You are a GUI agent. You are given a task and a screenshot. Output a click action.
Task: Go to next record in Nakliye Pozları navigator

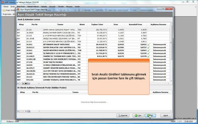pos(23,111)
